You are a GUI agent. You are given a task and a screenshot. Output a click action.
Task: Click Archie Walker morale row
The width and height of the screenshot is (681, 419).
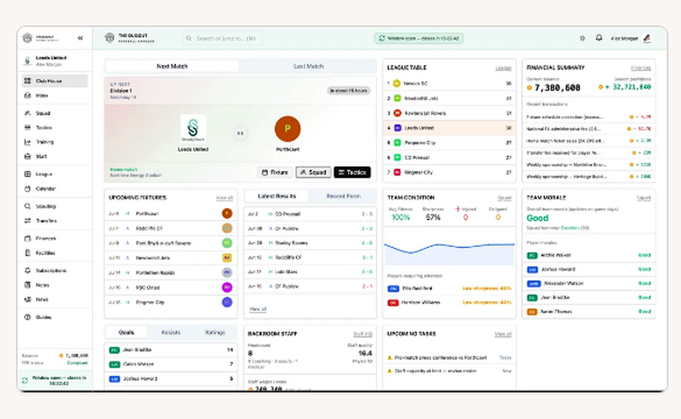[588, 255]
